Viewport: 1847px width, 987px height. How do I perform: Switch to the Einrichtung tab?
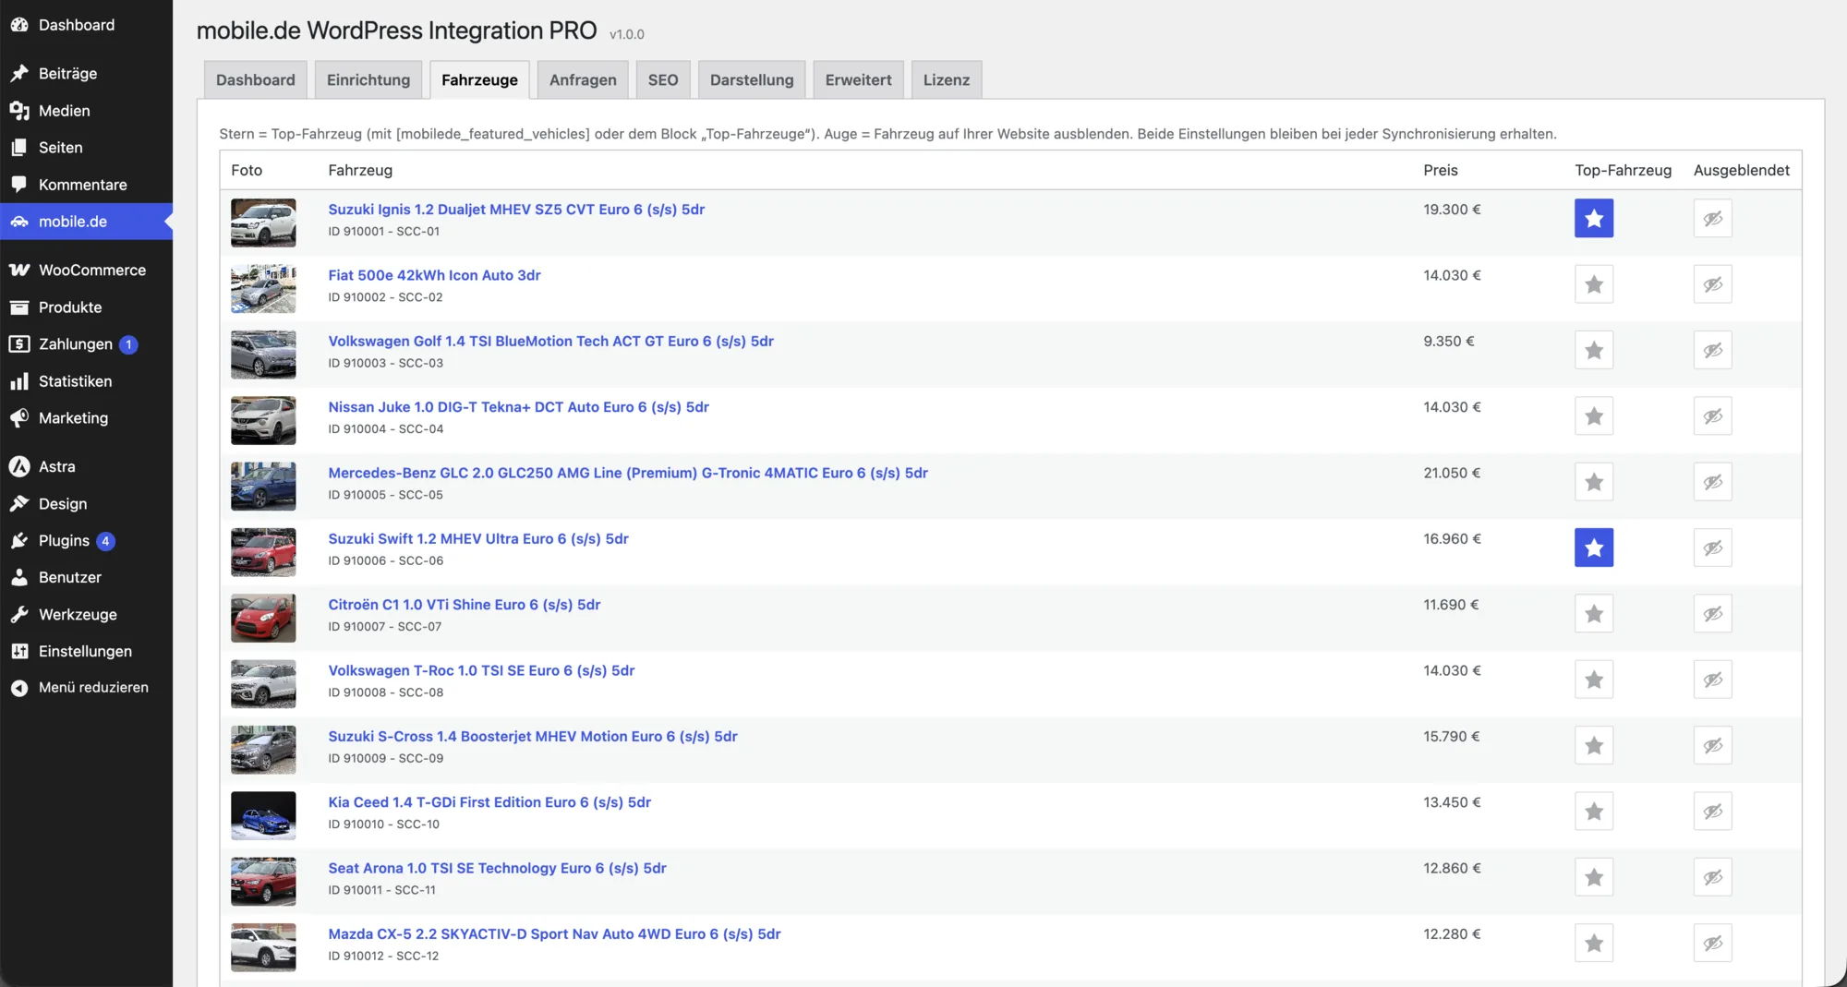click(368, 79)
